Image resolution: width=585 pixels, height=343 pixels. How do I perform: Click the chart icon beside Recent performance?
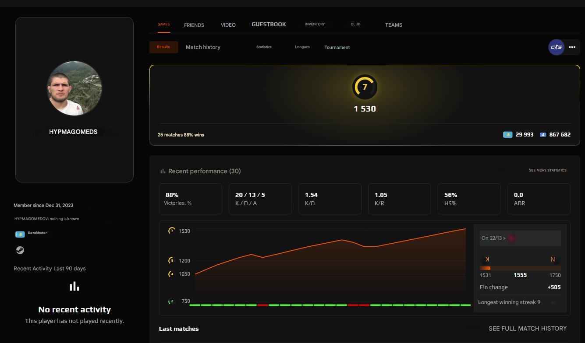(163, 171)
